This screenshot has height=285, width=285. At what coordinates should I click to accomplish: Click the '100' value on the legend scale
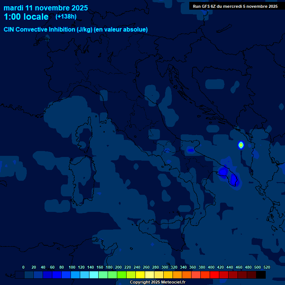pos(72,267)
